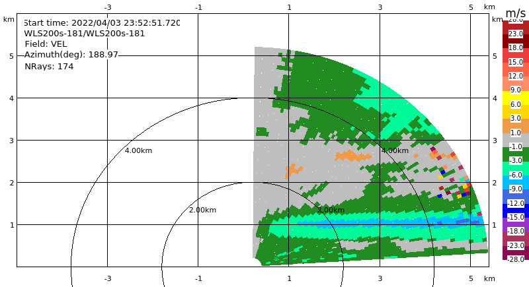Viewport: 529px width, 287px height.
Task: Click the 2.00km label inside the data sector
Action: (x=331, y=210)
